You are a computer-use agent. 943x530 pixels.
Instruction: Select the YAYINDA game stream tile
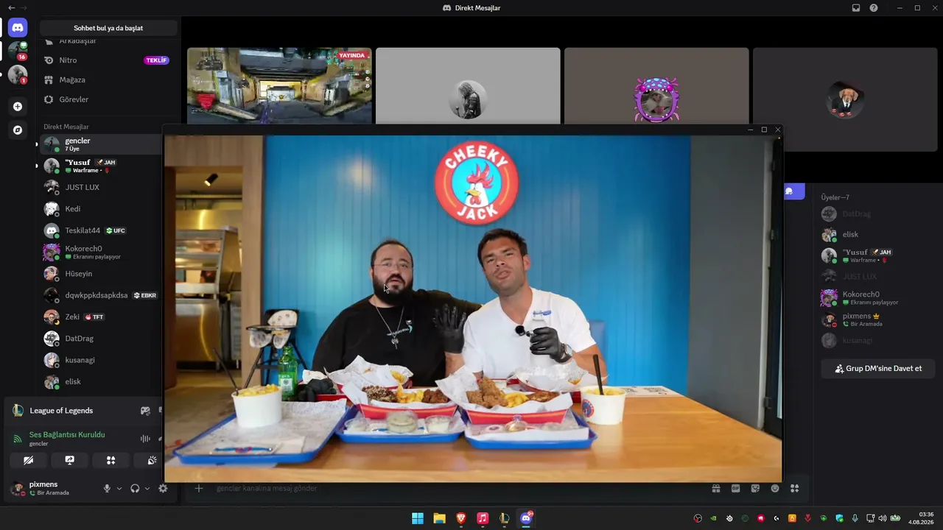point(279,85)
